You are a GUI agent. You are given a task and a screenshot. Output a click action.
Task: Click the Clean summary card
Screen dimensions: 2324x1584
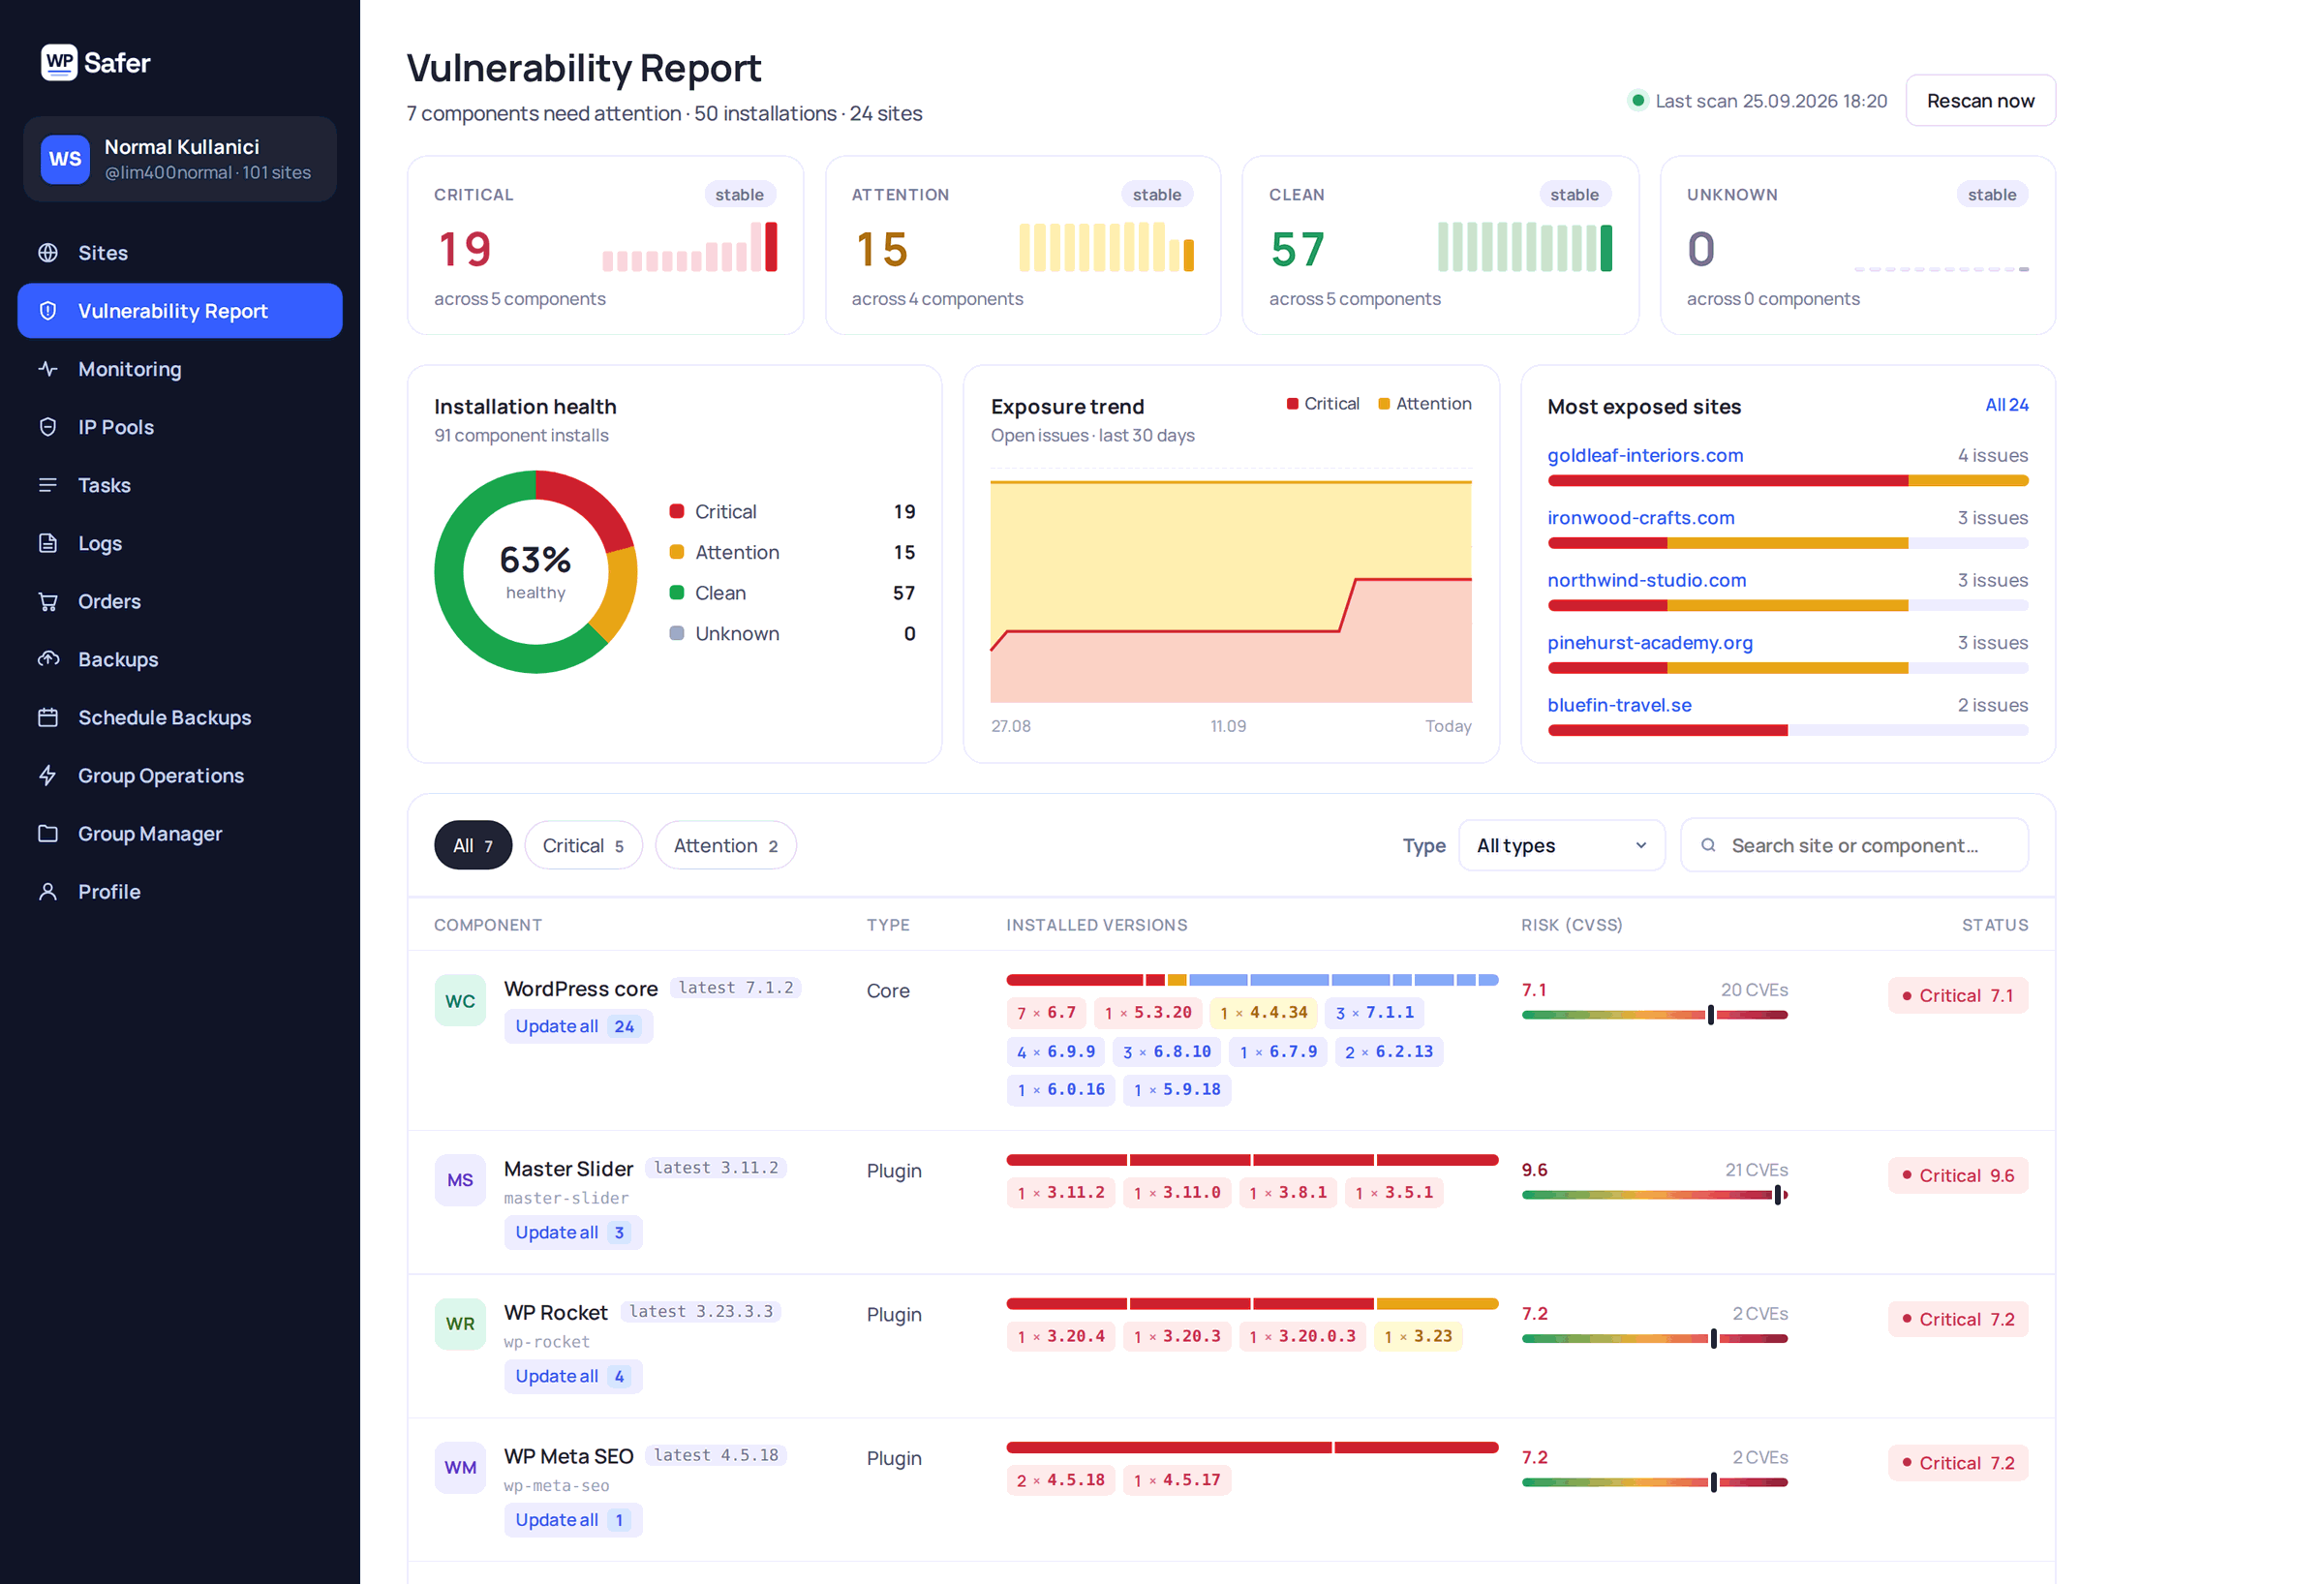(1440, 245)
